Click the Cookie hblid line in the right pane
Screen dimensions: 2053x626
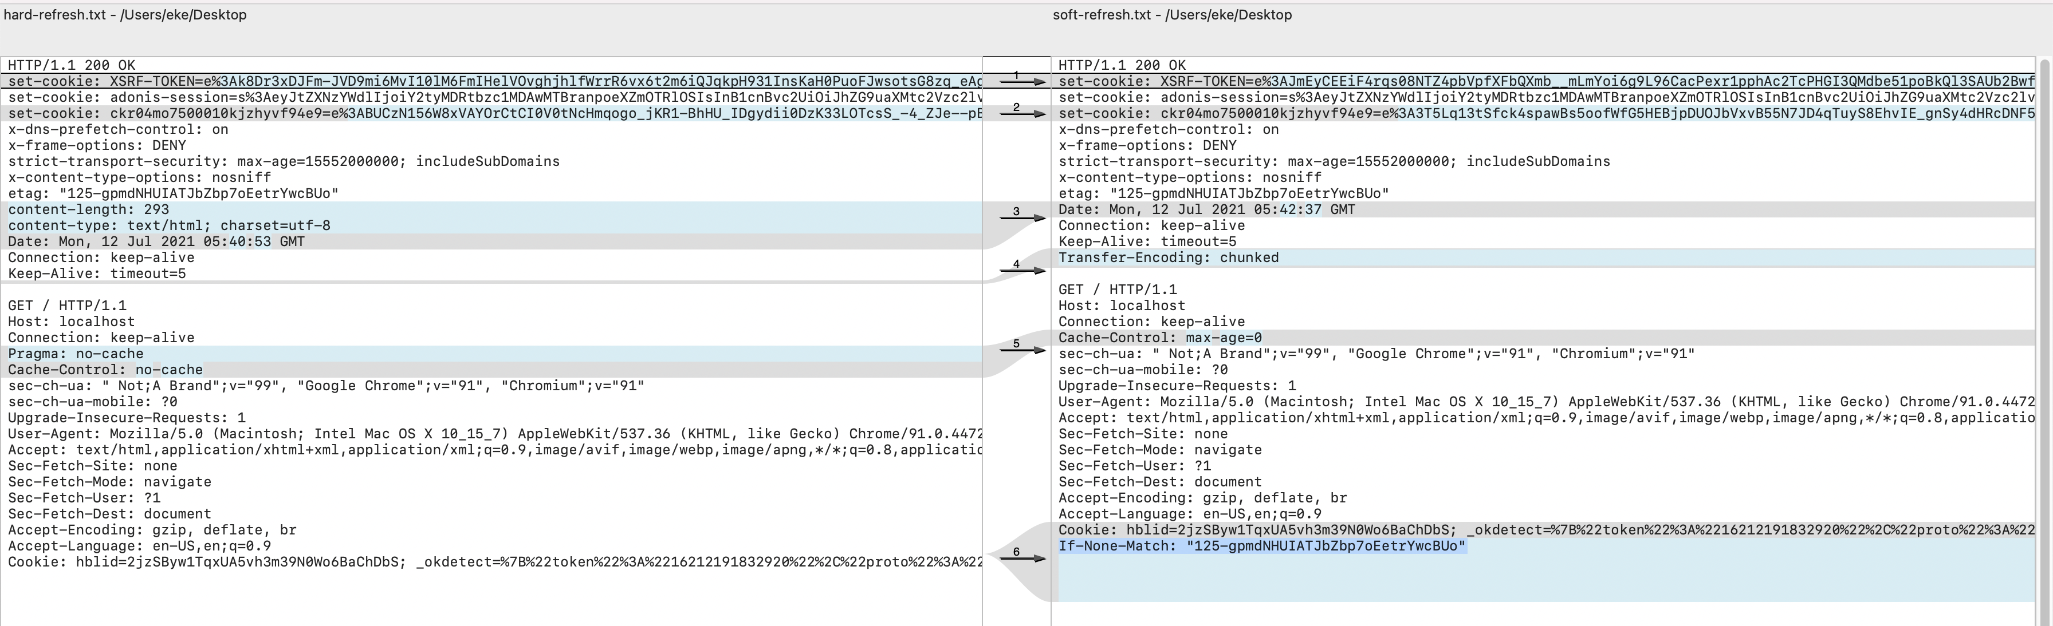point(1546,530)
